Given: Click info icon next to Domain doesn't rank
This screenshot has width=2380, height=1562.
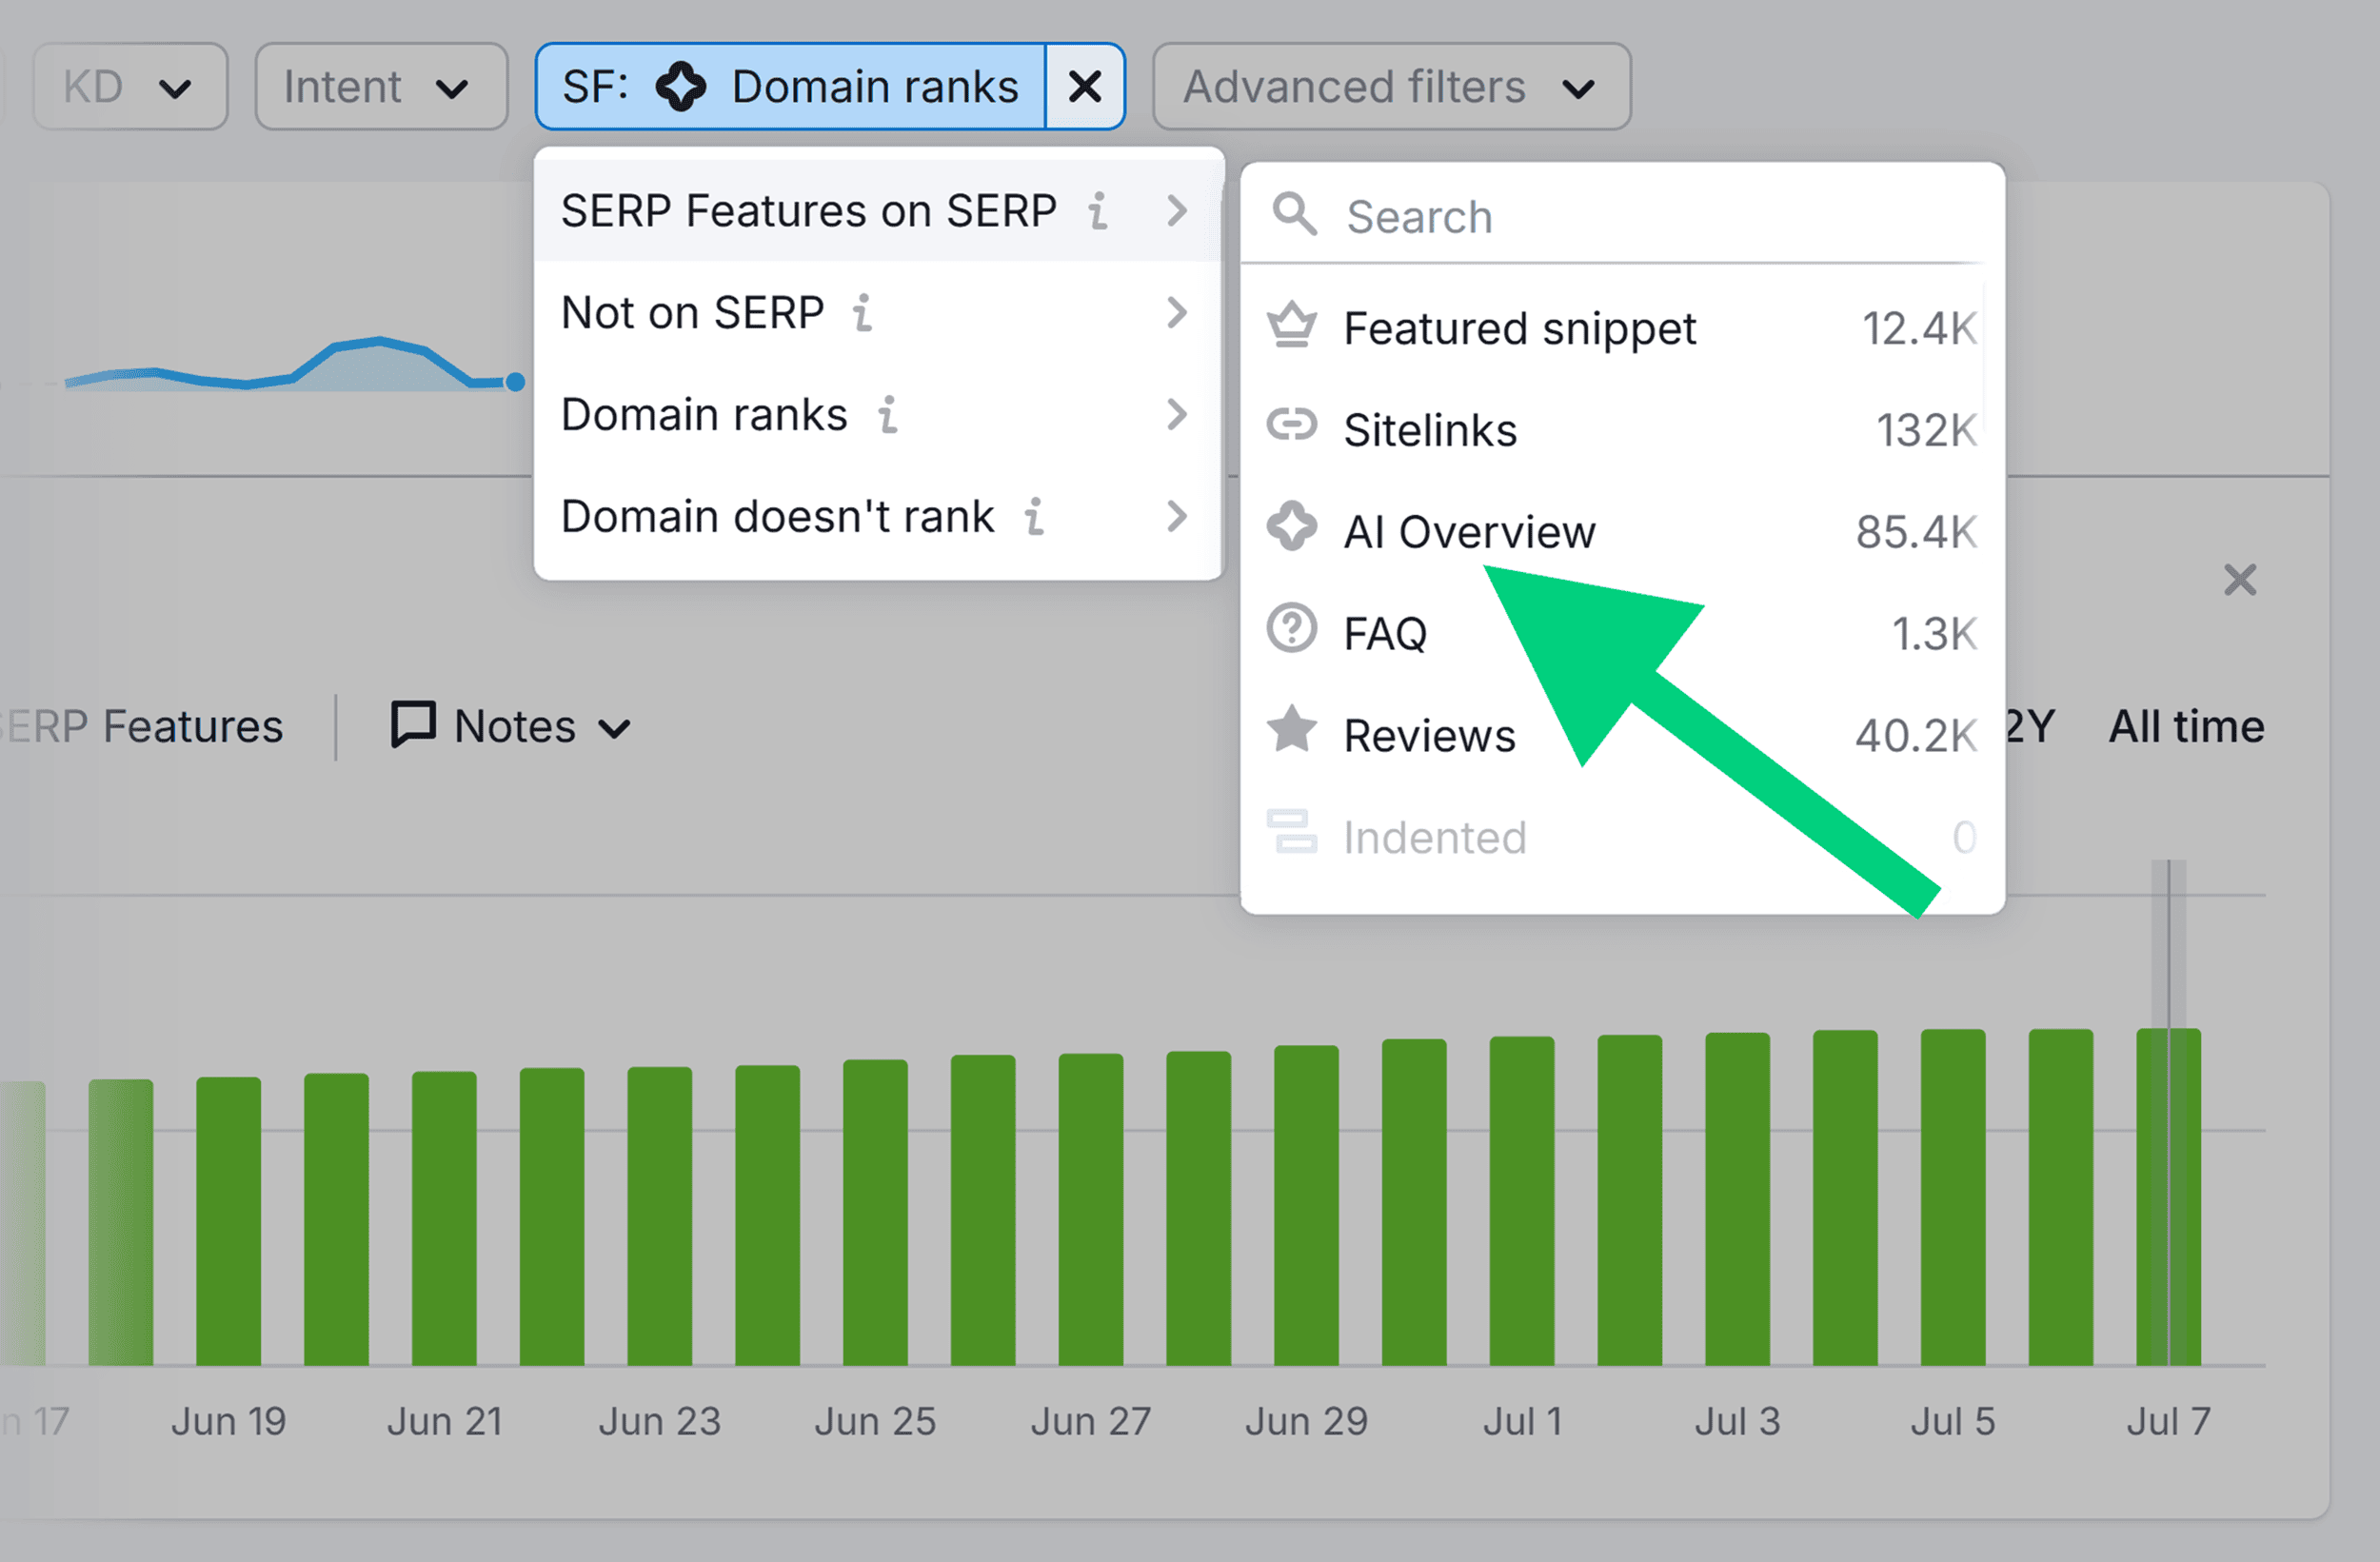Looking at the screenshot, I should point(1034,517).
